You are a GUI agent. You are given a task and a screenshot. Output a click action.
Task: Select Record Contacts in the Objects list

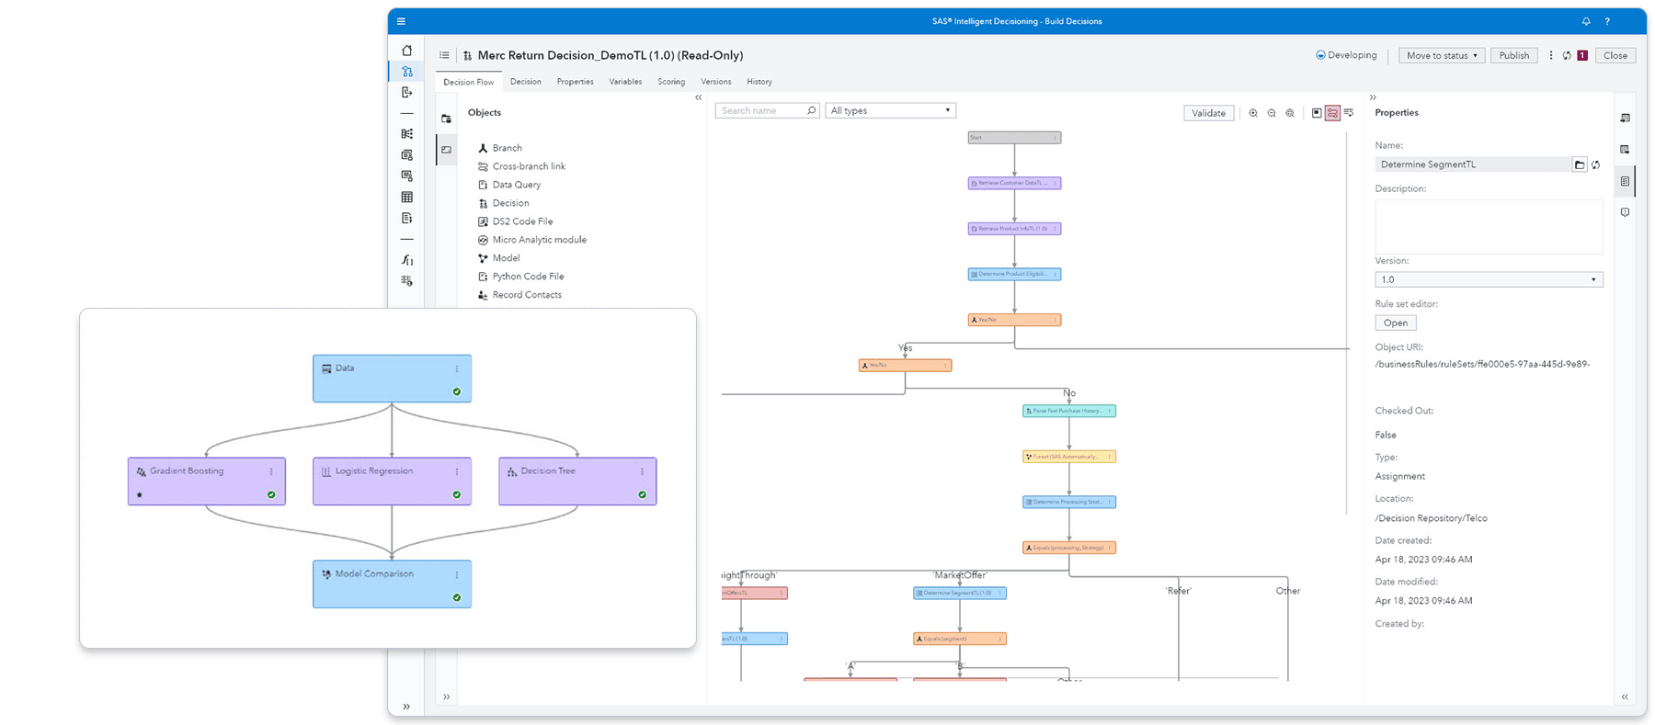point(519,295)
